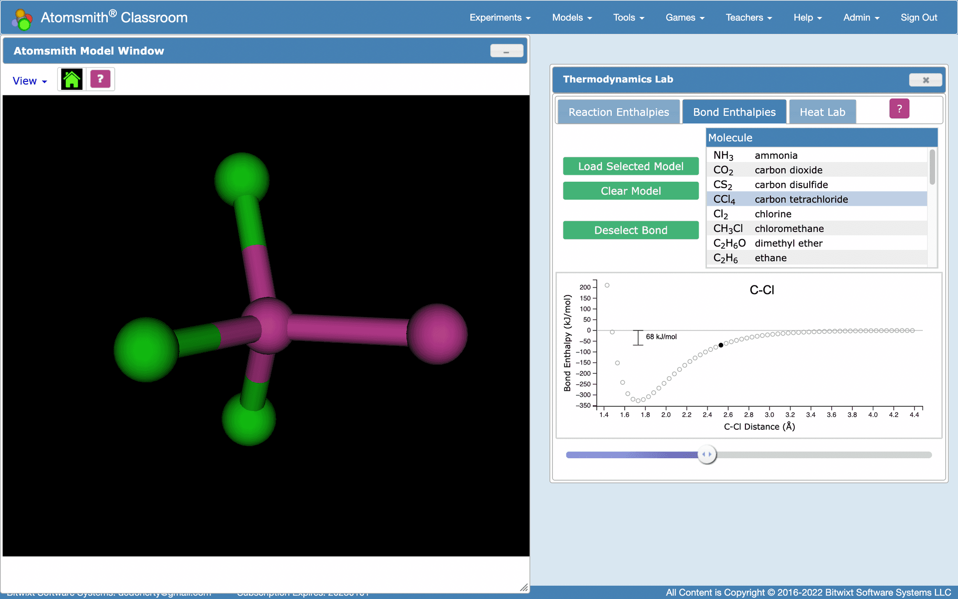Click the model window resize grip
Image resolution: width=958 pixels, height=599 pixels.
[x=524, y=588]
